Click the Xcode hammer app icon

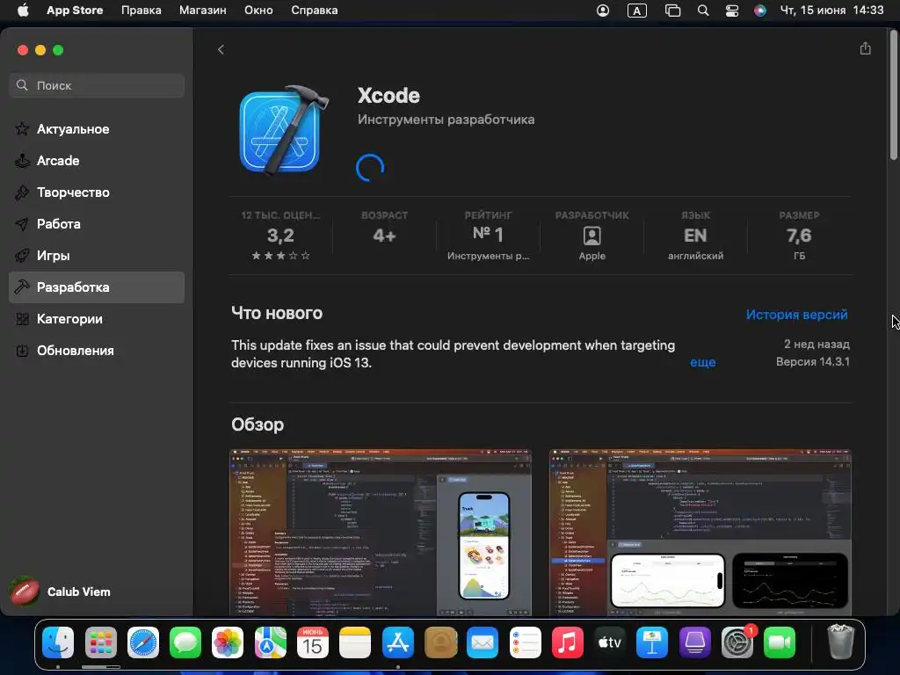284,130
